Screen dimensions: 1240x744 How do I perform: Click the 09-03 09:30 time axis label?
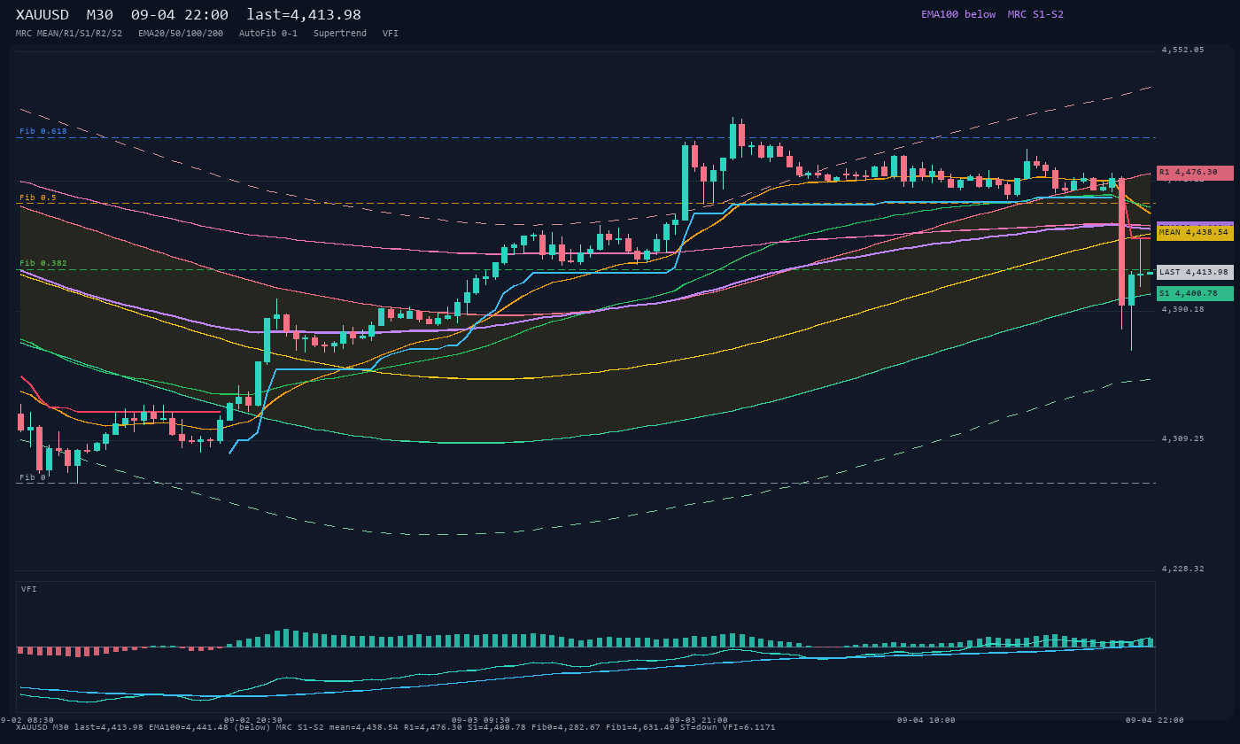(481, 720)
